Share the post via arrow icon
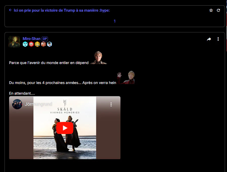Image resolution: width=227 pixels, height=172 pixels. coord(209,39)
